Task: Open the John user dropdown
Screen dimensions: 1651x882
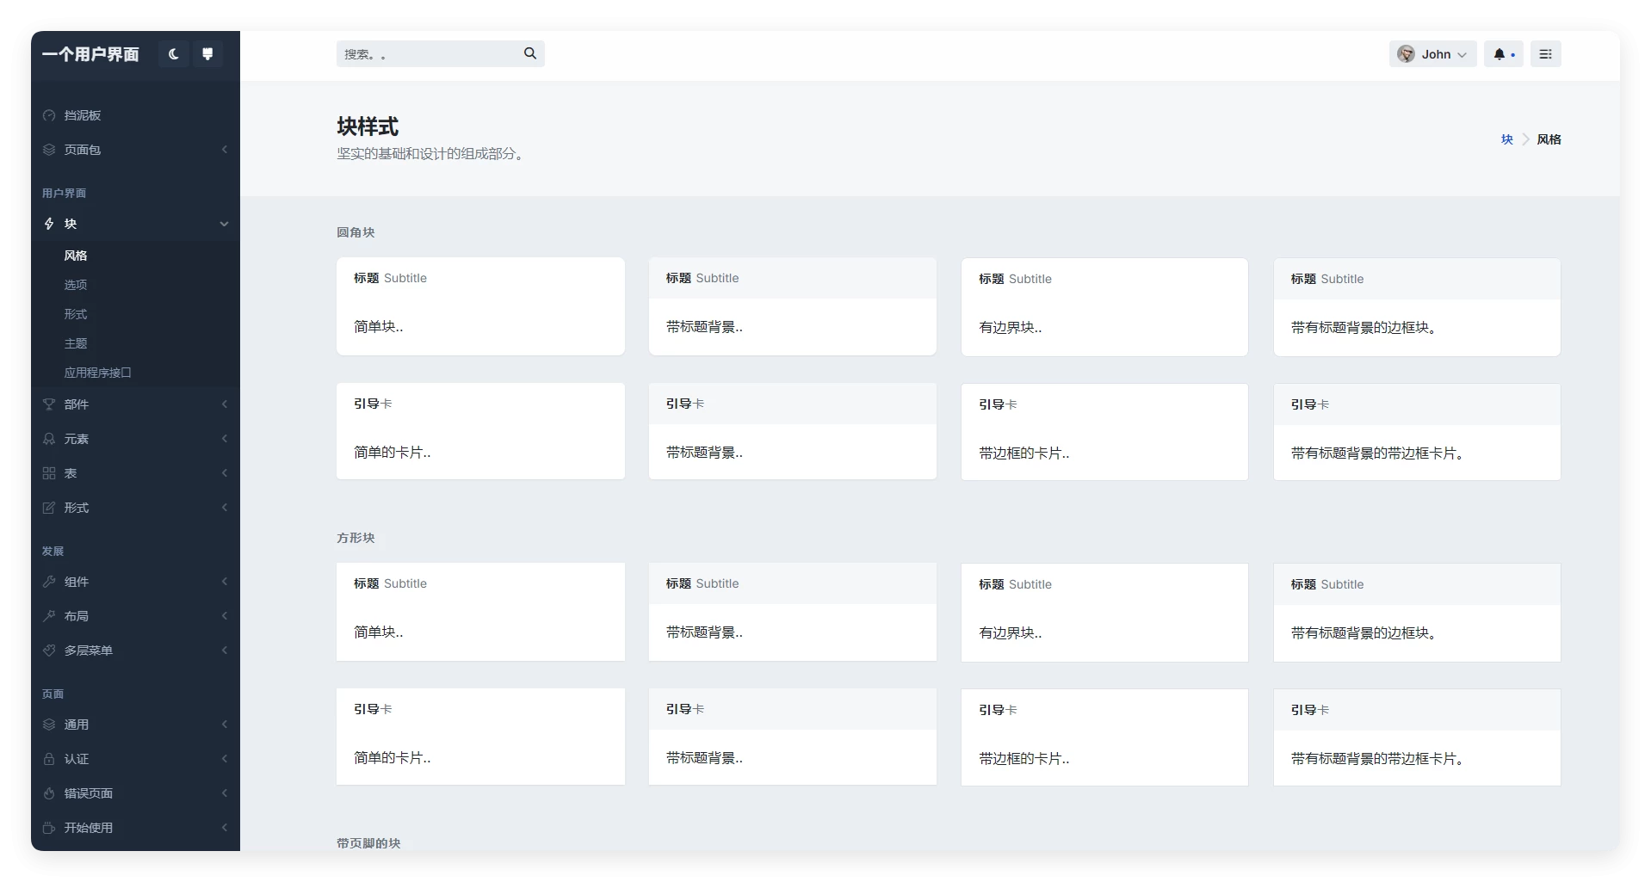Action: pos(1432,54)
